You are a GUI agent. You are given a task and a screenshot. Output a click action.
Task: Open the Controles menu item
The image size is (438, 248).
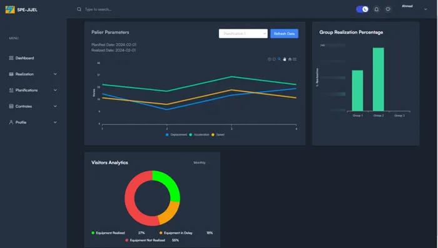33,106
